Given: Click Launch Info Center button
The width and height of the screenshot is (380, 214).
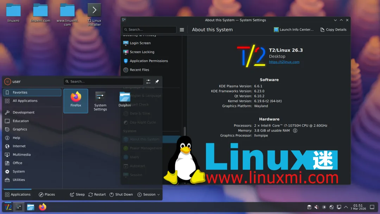Looking at the screenshot, I should coord(293,30).
